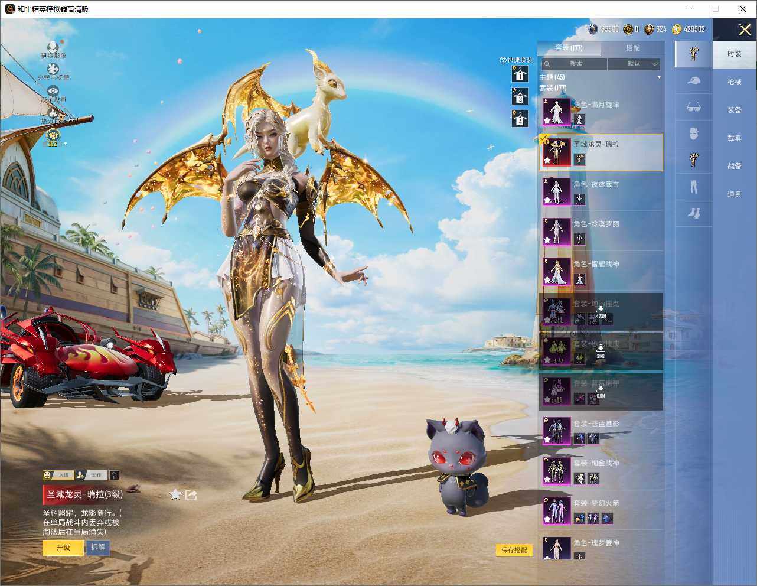The image size is (757, 586).
Task: Click the share icon beside outfit name
Action: click(x=191, y=494)
